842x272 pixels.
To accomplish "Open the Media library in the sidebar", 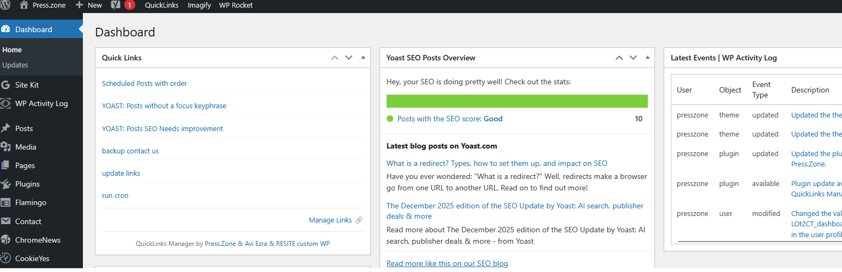I will [x=26, y=147].
